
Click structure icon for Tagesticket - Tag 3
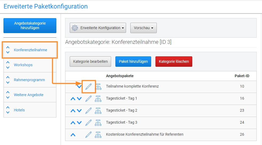click(x=98, y=123)
